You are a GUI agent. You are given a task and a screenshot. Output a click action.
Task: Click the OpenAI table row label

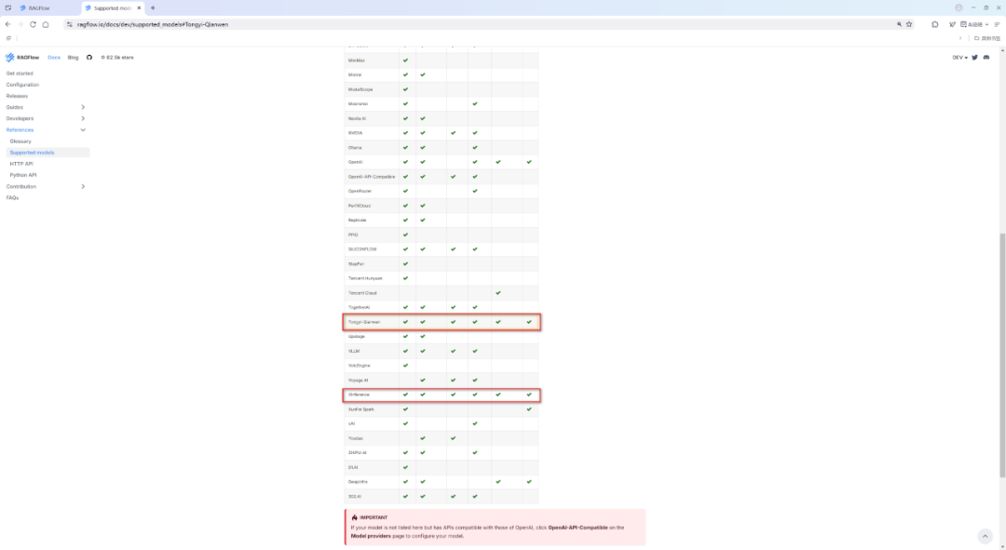coord(356,162)
